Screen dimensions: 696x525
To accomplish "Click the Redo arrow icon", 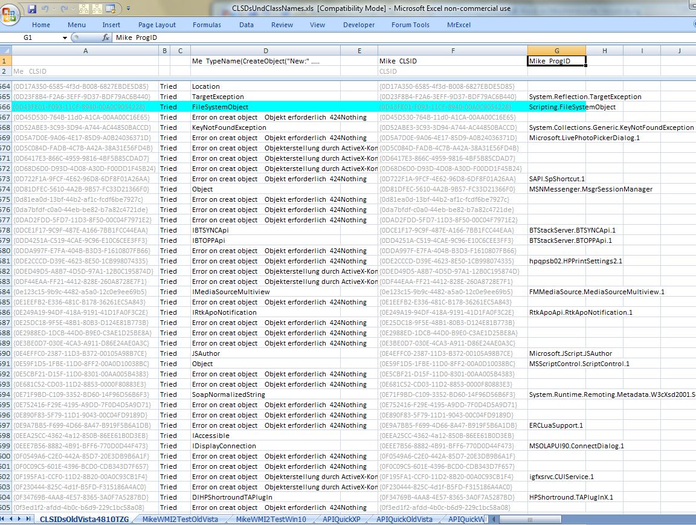I will [65, 8].
